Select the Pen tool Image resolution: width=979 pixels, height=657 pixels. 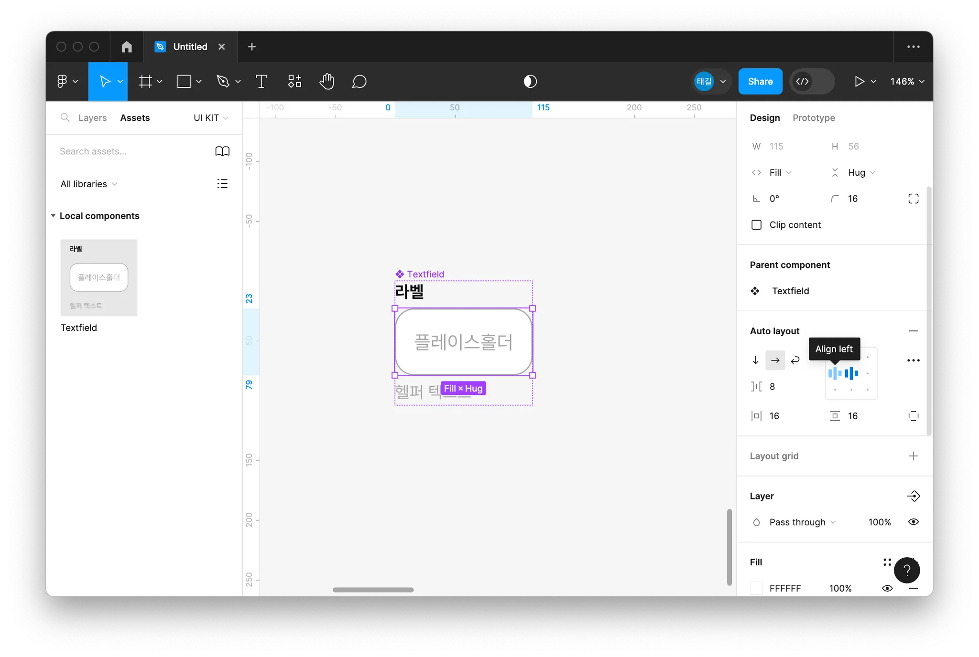click(x=223, y=82)
